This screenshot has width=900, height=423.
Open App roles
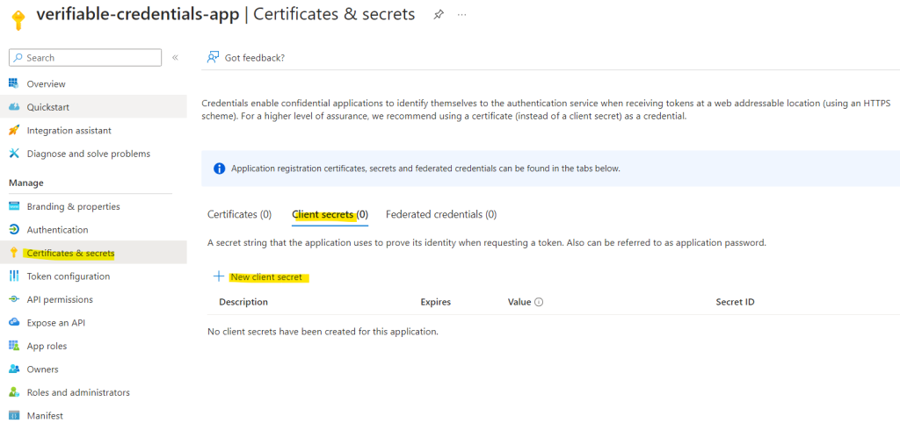click(x=47, y=346)
